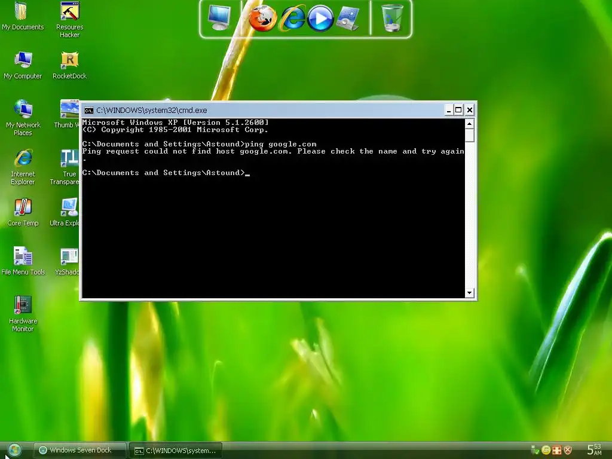
Task: Open the Start menu orb
Action: tap(14, 451)
